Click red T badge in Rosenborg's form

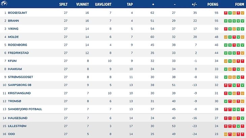coord(234,45)
